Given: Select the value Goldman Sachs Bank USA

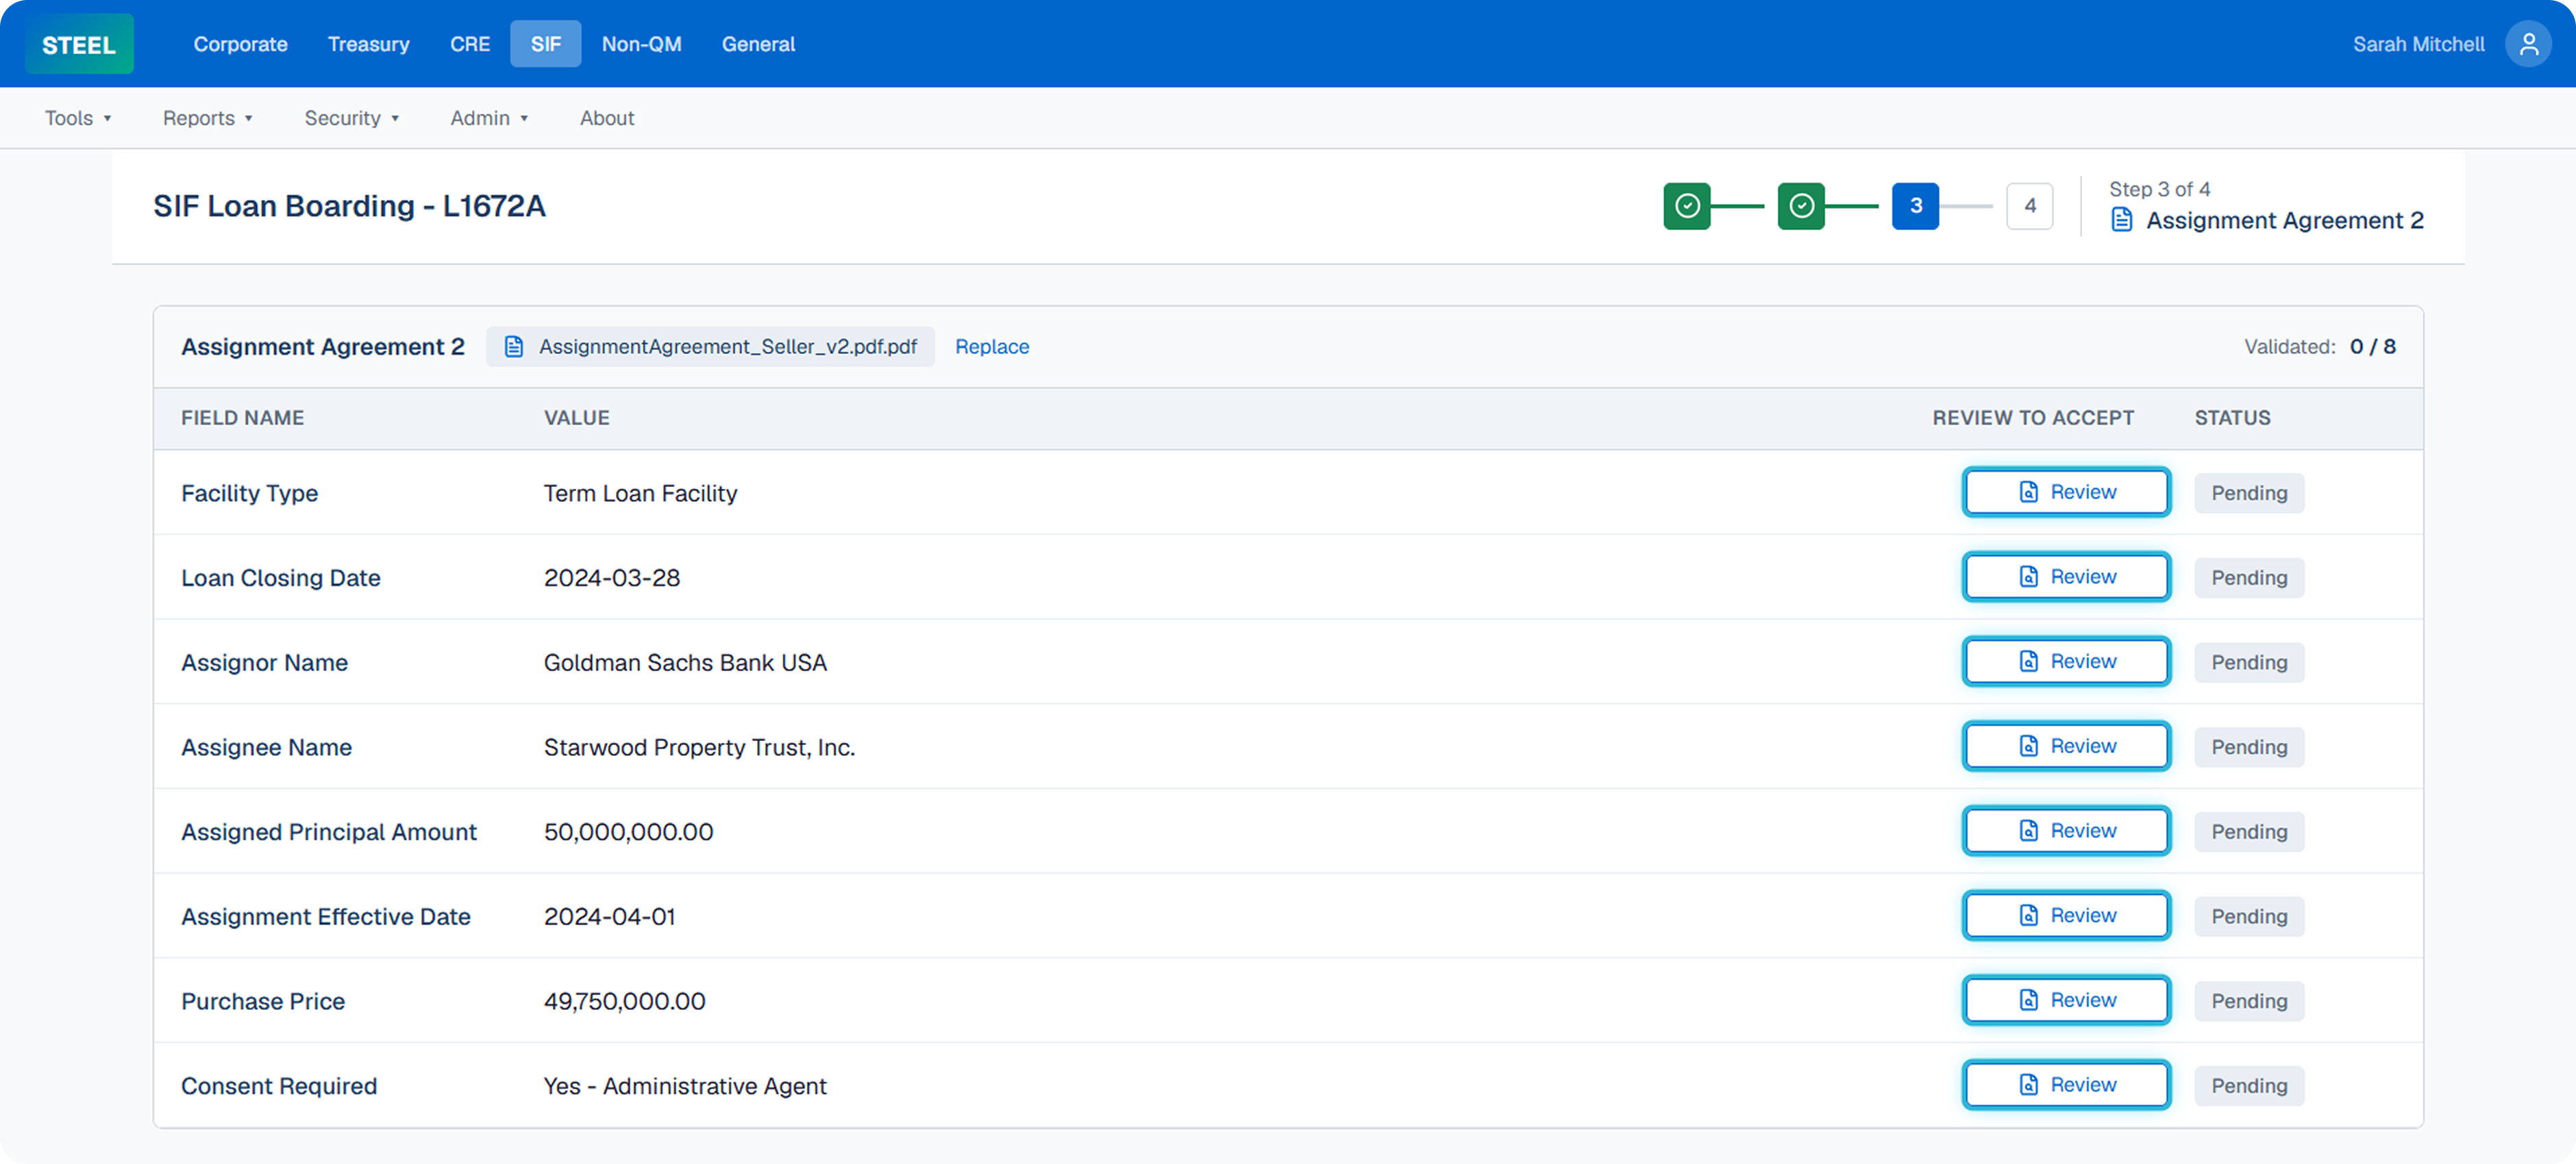Looking at the screenshot, I should tap(685, 662).
